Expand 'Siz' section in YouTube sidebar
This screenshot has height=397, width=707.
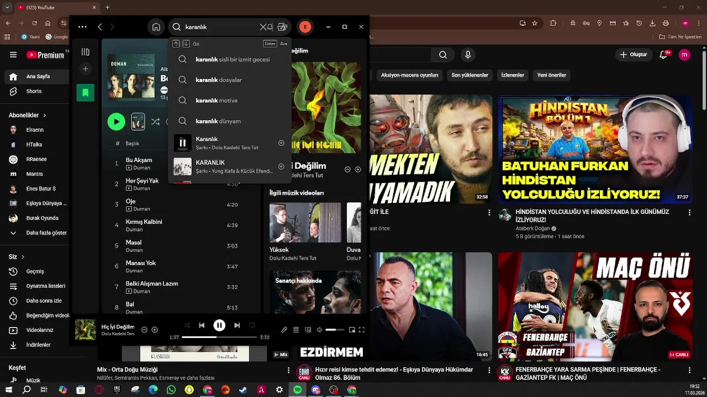[17, 257]
